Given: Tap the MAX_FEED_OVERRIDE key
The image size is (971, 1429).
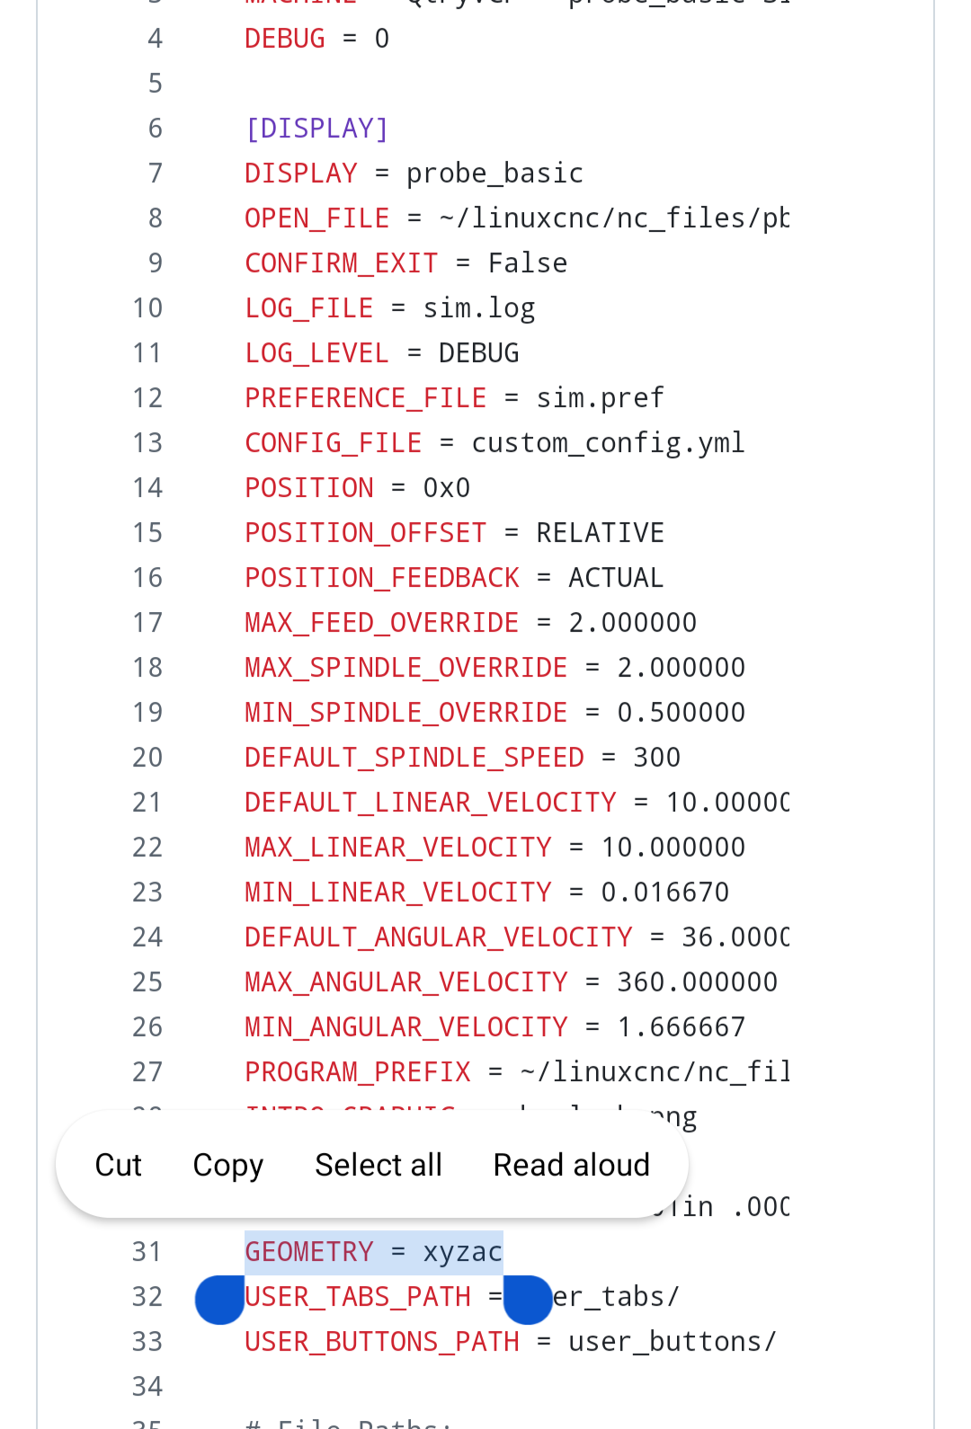Looking at the screenshot, I should (x=381, y=623).
